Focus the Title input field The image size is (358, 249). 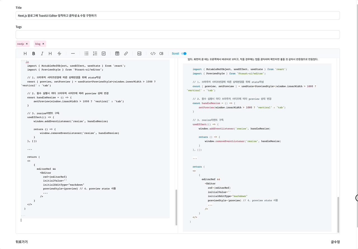[178, 15]
